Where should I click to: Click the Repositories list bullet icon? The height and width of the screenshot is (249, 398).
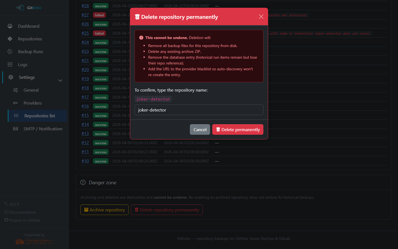point(16,116)
